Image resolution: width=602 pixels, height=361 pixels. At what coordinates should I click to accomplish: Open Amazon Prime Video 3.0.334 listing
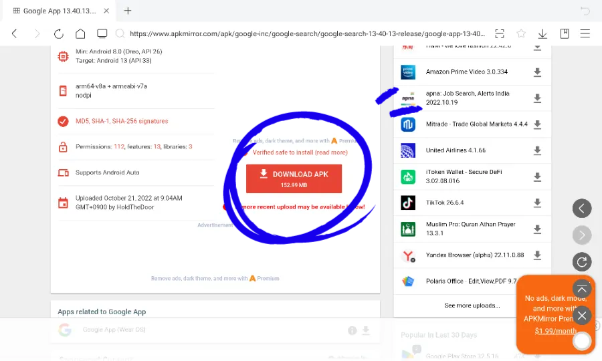coord(466,72)
